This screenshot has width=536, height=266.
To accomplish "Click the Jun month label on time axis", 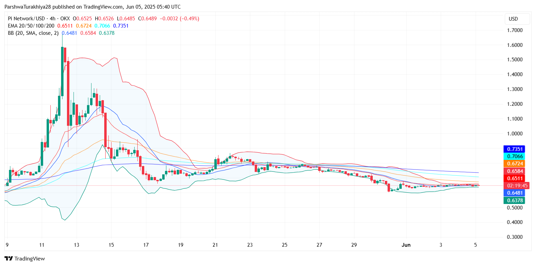I will pos(406,245).
